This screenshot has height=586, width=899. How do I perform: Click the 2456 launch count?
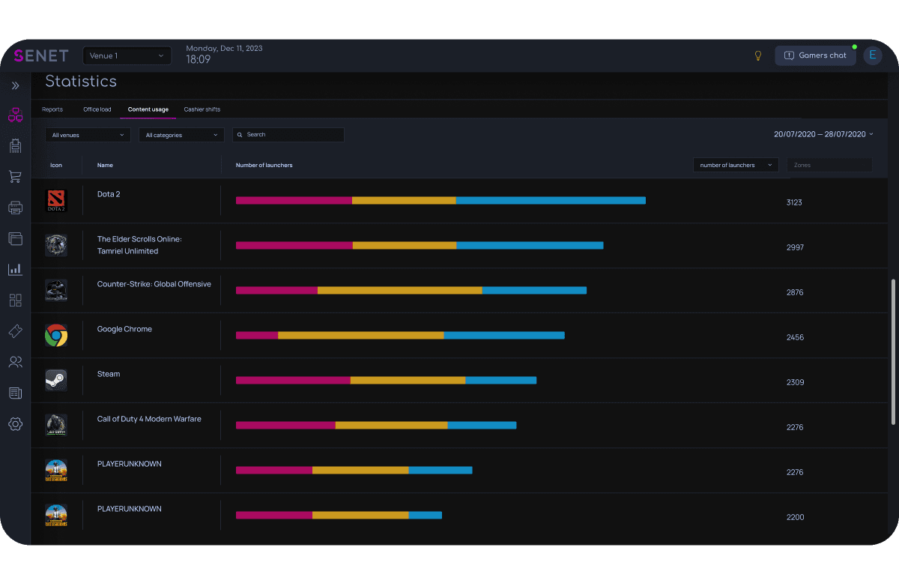pyautogui.click(x=795, y=337)
